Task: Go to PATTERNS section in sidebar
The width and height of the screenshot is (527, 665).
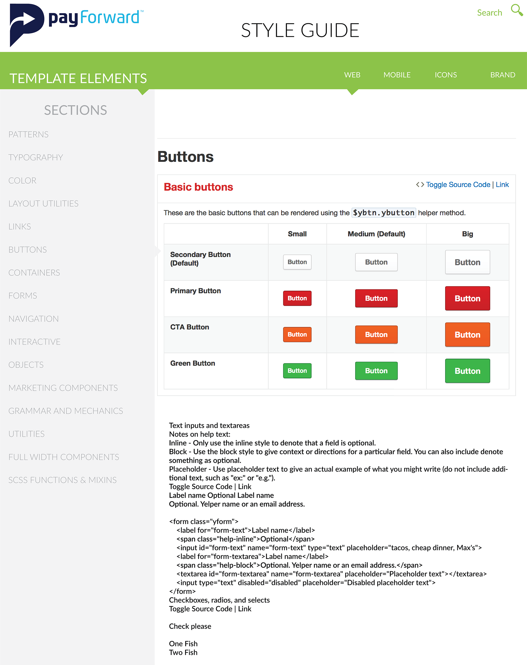Action: [x=28, y=134]
